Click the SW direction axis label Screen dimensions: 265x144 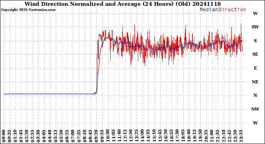255,27
